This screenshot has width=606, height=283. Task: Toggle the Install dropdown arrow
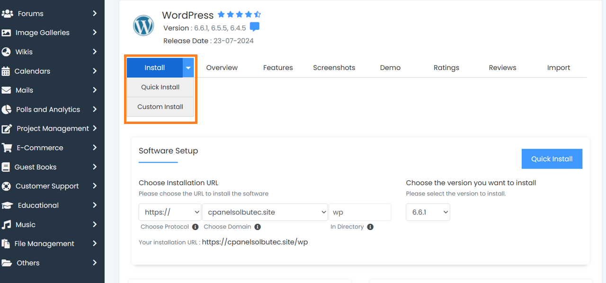coord(188,68)
